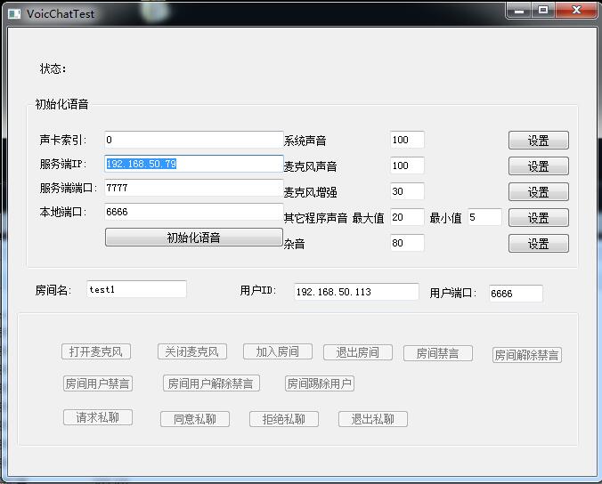
Task: Click the 房间名 field containing test1
Action: 136,289
